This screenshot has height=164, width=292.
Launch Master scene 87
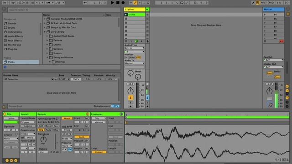point(265,27)
